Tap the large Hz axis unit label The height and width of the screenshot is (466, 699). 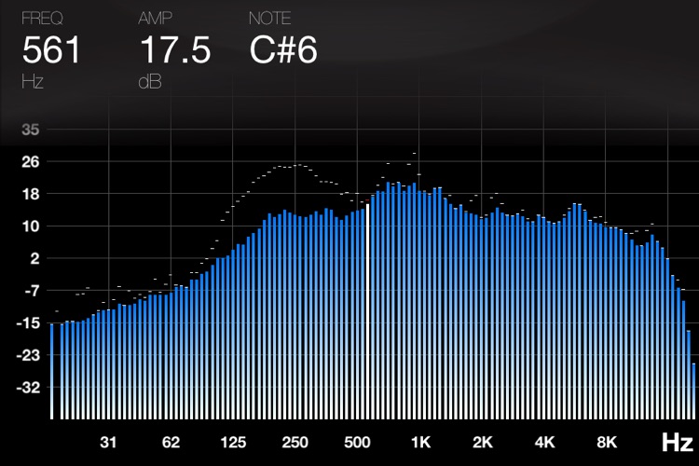click(x=678, y=443)
